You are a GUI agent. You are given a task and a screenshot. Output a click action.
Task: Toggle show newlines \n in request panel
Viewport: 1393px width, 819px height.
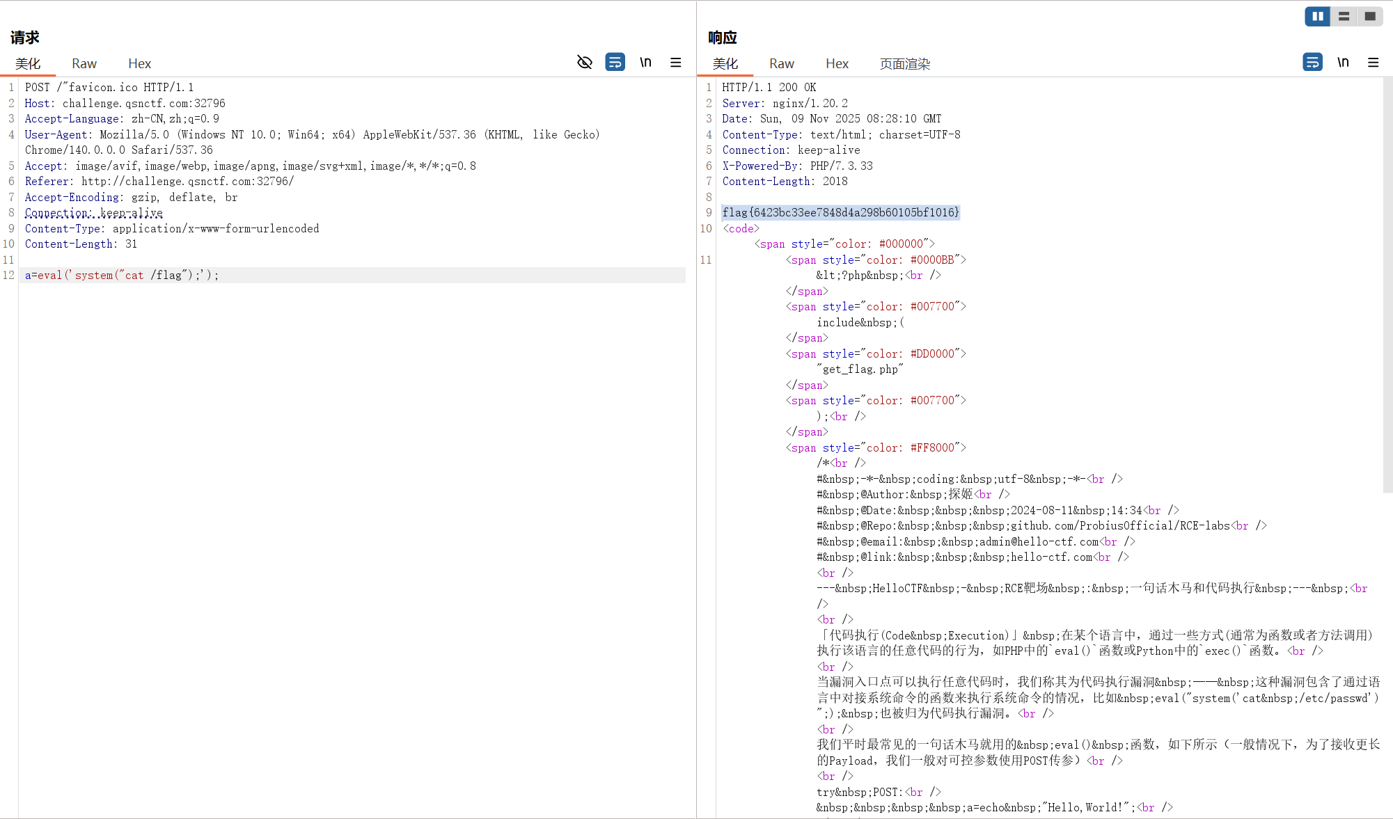[x=645, y=63]
